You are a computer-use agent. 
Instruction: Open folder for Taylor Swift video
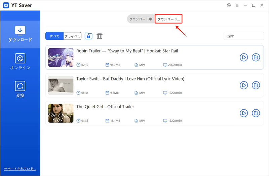click(256, 85)
